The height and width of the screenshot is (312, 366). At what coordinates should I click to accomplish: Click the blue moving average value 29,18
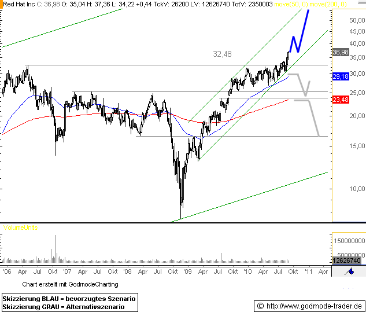coord(341,76)
